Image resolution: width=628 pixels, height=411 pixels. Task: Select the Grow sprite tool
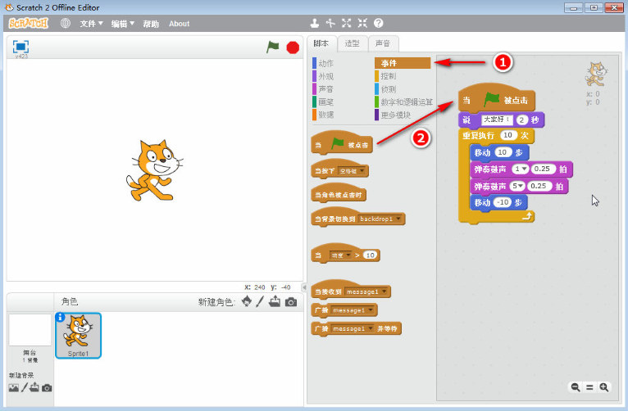pyautogui.click(x=347, y=23)
